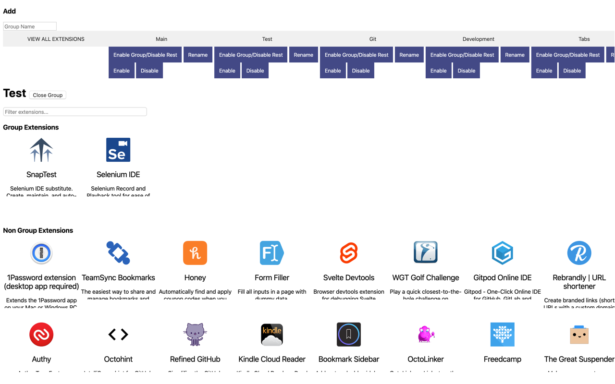This screenshot has width=615, height=384.
Task: Focus the Filter extensions search field
Action: click(x=75, y=112)
